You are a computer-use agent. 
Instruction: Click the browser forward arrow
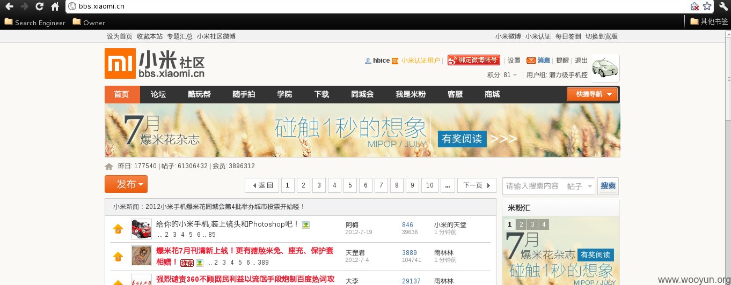click(x=24, y=6)
